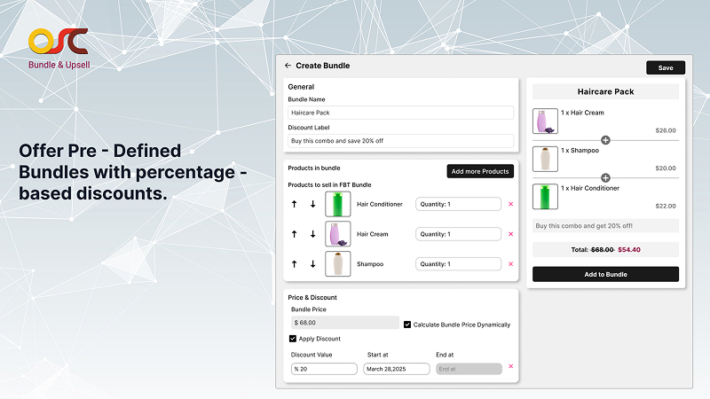Click the back arrow beside Create Bundle
Viewport: 710px width, 399px height.
coord(288,66)
